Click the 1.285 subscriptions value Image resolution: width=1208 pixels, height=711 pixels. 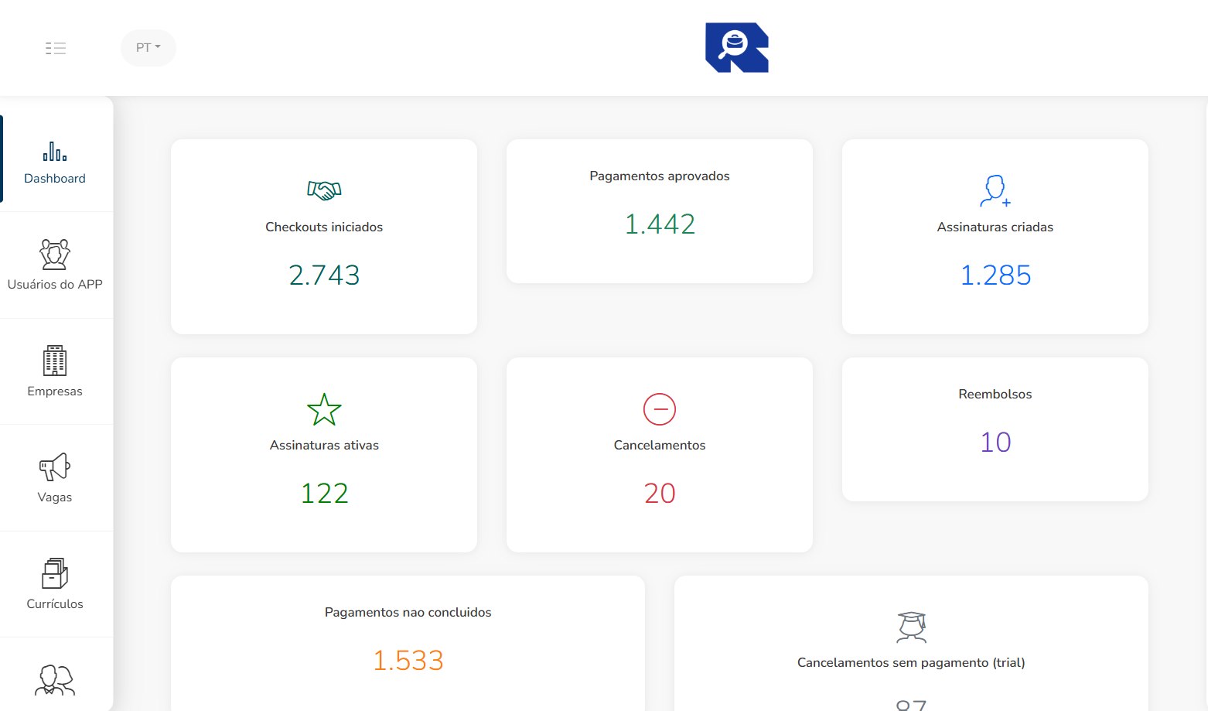[995, 275]
